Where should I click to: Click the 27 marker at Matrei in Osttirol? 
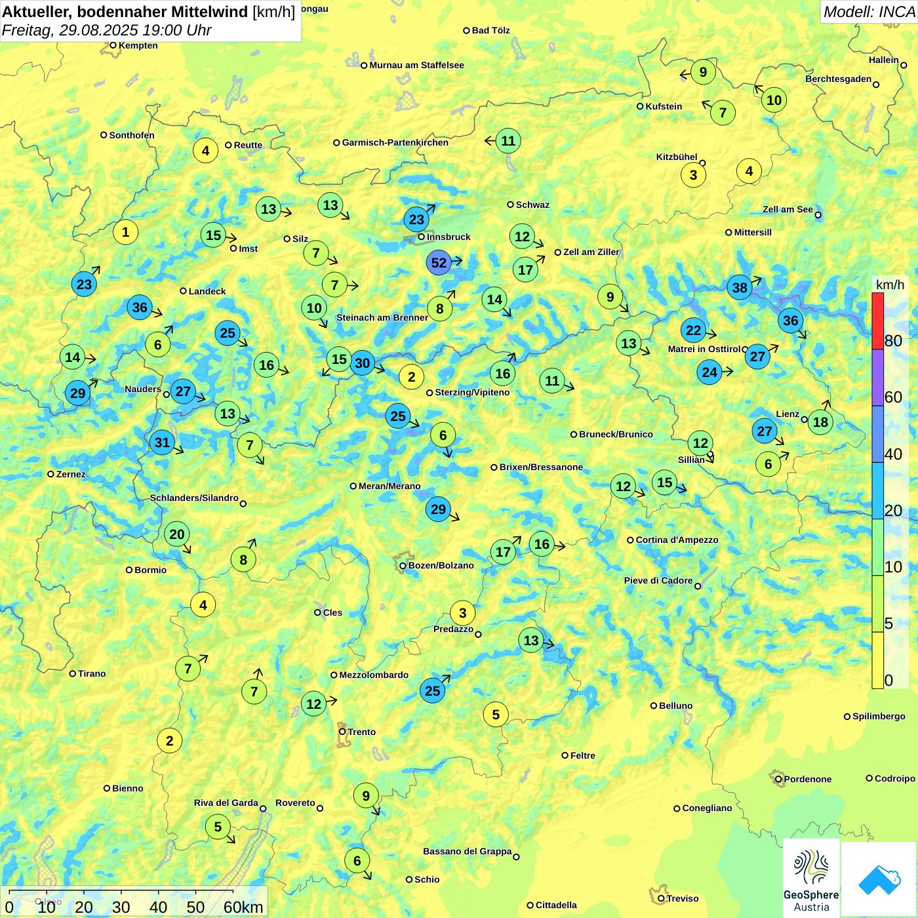757,356
